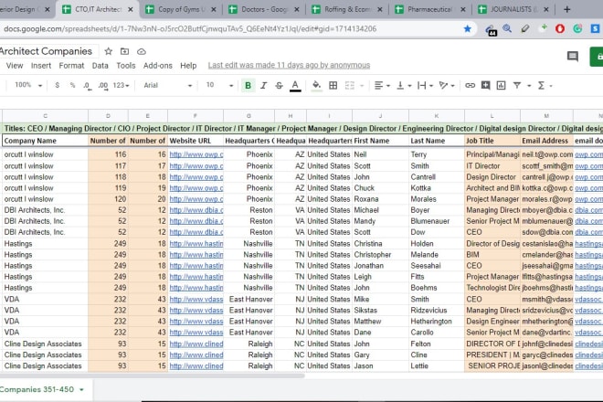Select the Job Title header cell
The image size is (603, 402).
pos(492,141)
